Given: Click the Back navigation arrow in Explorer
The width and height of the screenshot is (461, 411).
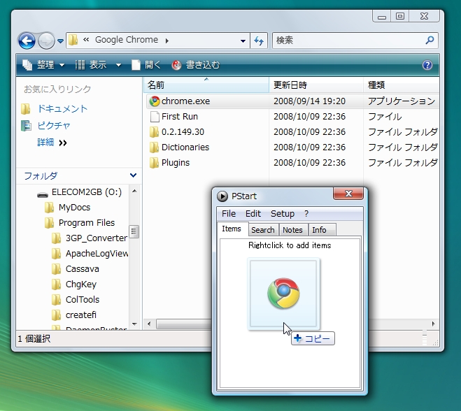Looking at the screenshot, I should [x=27, y=41].
